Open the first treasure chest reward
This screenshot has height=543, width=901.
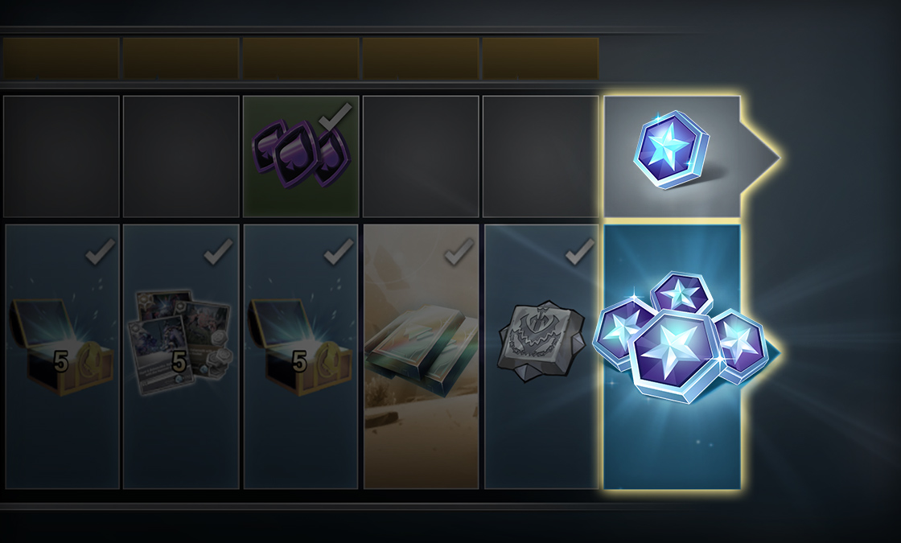tap(62, 347)
